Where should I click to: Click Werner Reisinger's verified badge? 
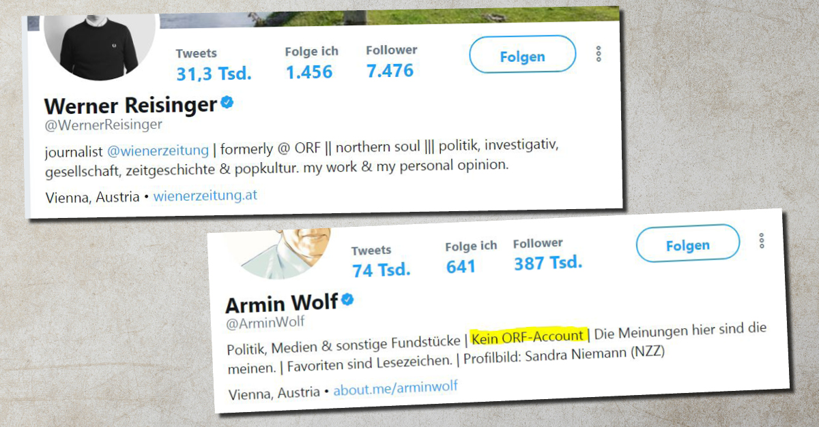coord(227,103)
